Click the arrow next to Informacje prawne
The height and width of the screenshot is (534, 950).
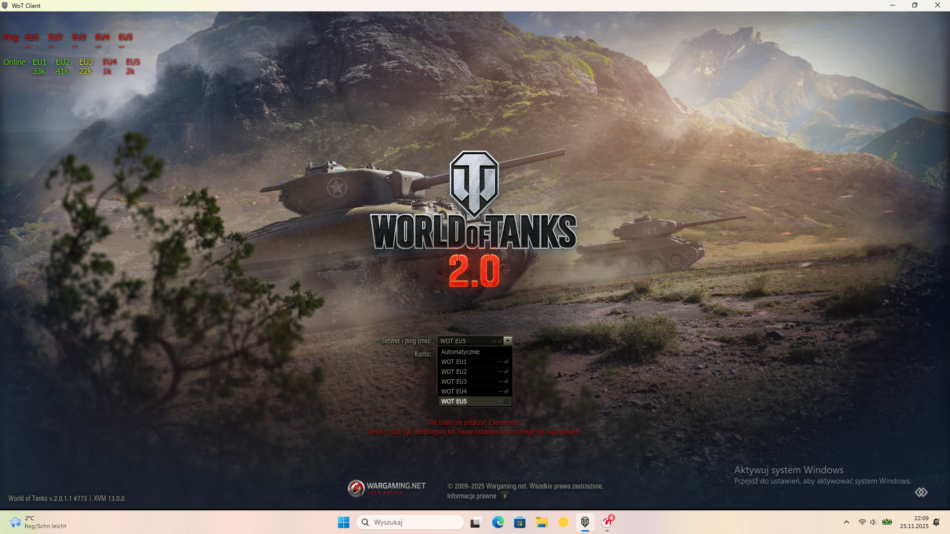(505, 496)
